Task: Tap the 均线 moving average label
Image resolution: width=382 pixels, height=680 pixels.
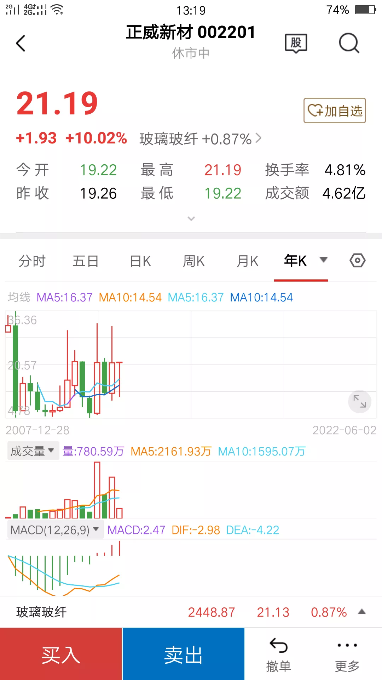Action: click(19, 297)
